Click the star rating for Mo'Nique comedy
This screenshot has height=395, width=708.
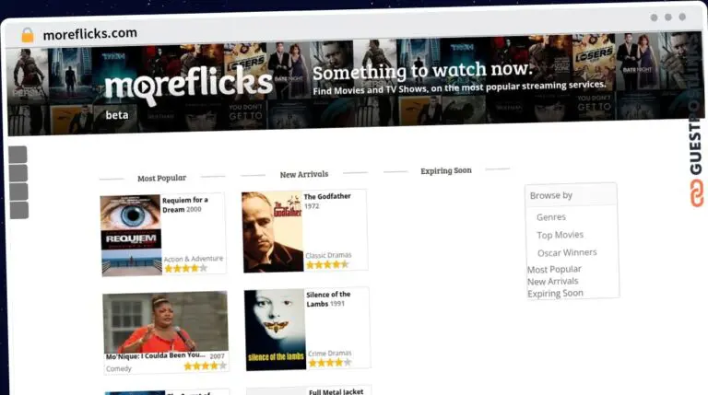pyautogui.click(x=205, y=366)
